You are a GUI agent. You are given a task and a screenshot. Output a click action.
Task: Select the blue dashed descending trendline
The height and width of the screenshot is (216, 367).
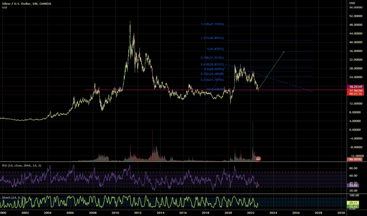[269, 77]
